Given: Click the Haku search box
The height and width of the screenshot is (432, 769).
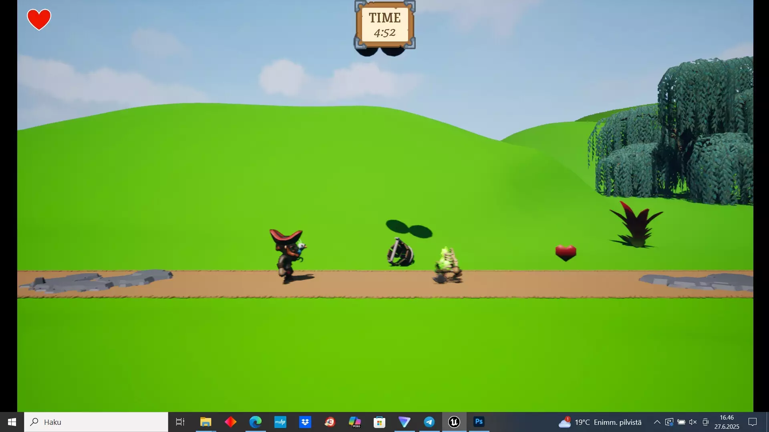Looking at the screenshot, I should pos(96,422).
